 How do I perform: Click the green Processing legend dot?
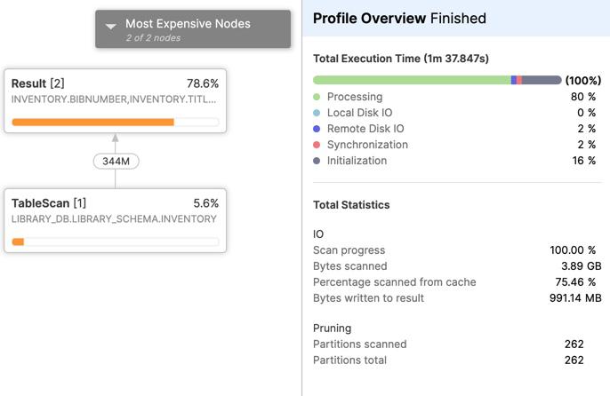click(x=317, y=97)
